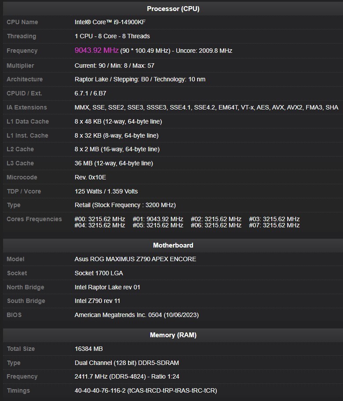Click the Motherboard section header
Image resolution: width=343 pixels, height=401 pixels.
pyautogui.click(x=173, y=245)
